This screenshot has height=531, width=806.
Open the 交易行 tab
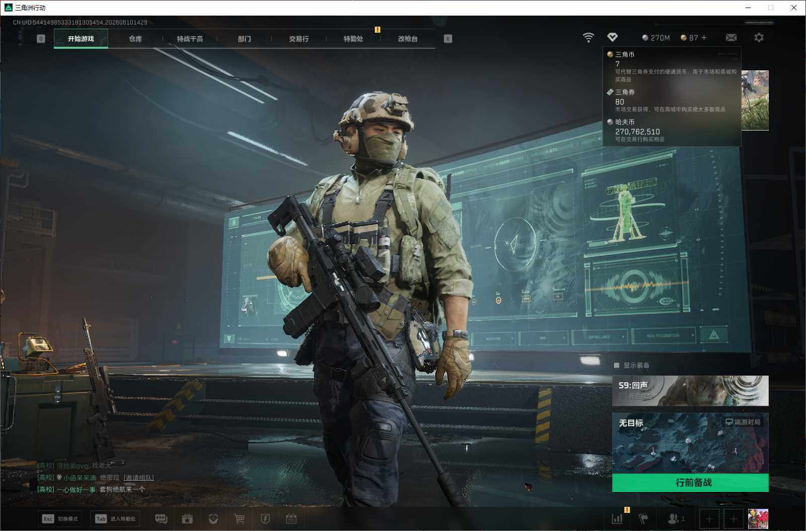(x=299, y=39)
